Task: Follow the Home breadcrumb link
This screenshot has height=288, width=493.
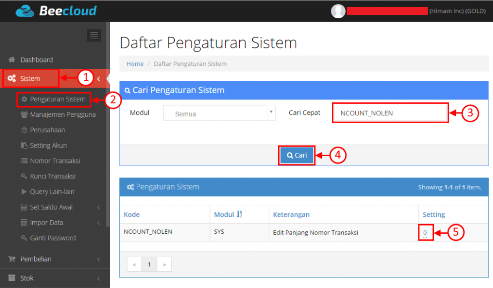Action: [135, 64]
